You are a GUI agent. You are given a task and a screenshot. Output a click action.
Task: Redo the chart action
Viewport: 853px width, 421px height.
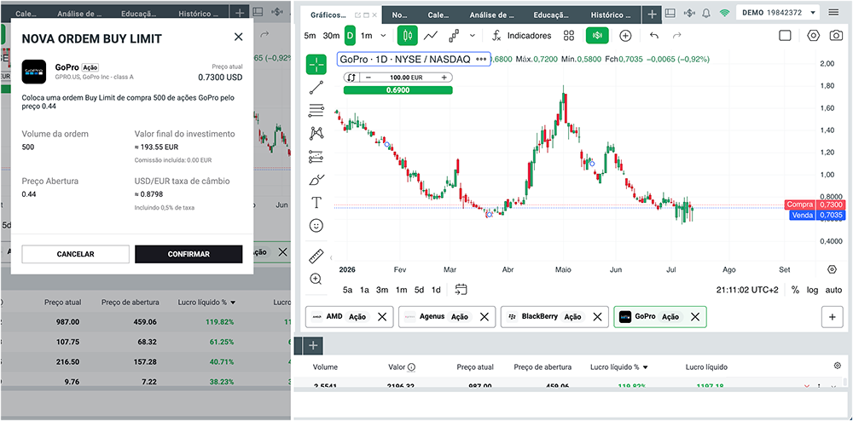(x=676, y=35)
